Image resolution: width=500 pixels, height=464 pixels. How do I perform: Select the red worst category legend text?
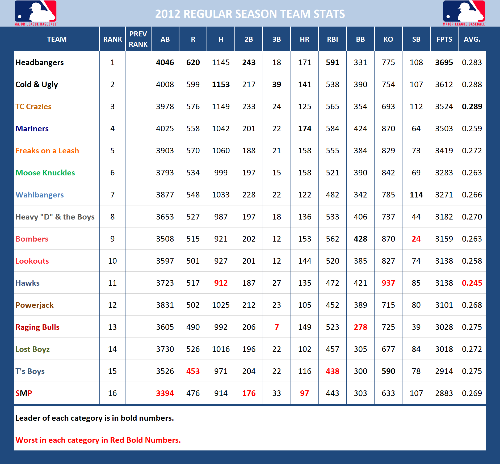[x=98, y=440]
